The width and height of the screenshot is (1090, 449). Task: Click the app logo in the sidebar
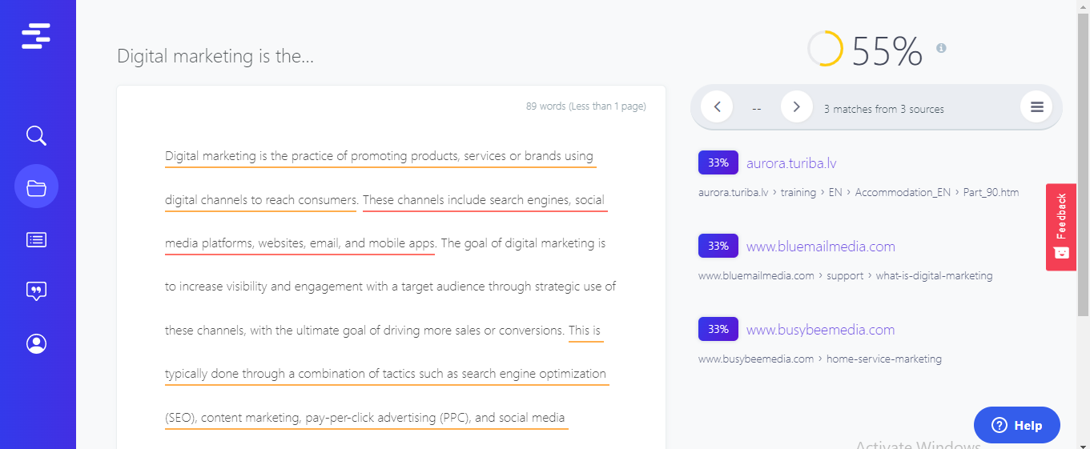[x=36, y=36]
